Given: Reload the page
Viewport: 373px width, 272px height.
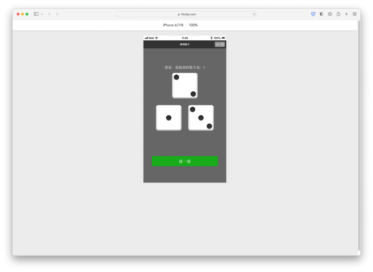Looking at the screenshot, I should click(254, 14).
